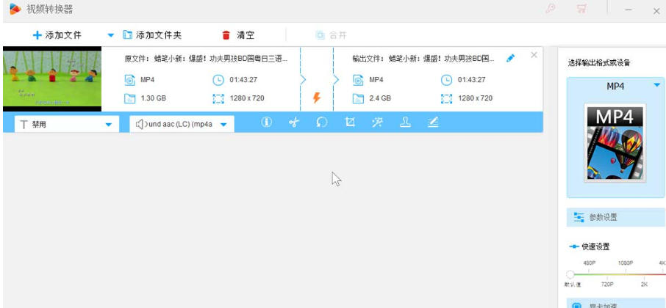Click the output file size 2.4 GB
This screenshot has width=666, height=308.
380,98
